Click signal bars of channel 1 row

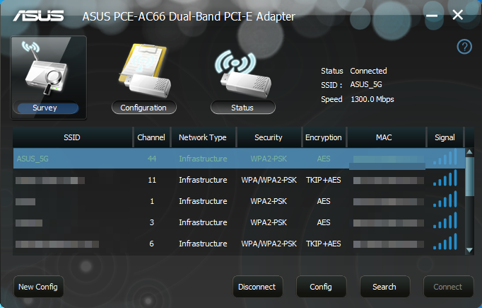click(x=445, y=199)
